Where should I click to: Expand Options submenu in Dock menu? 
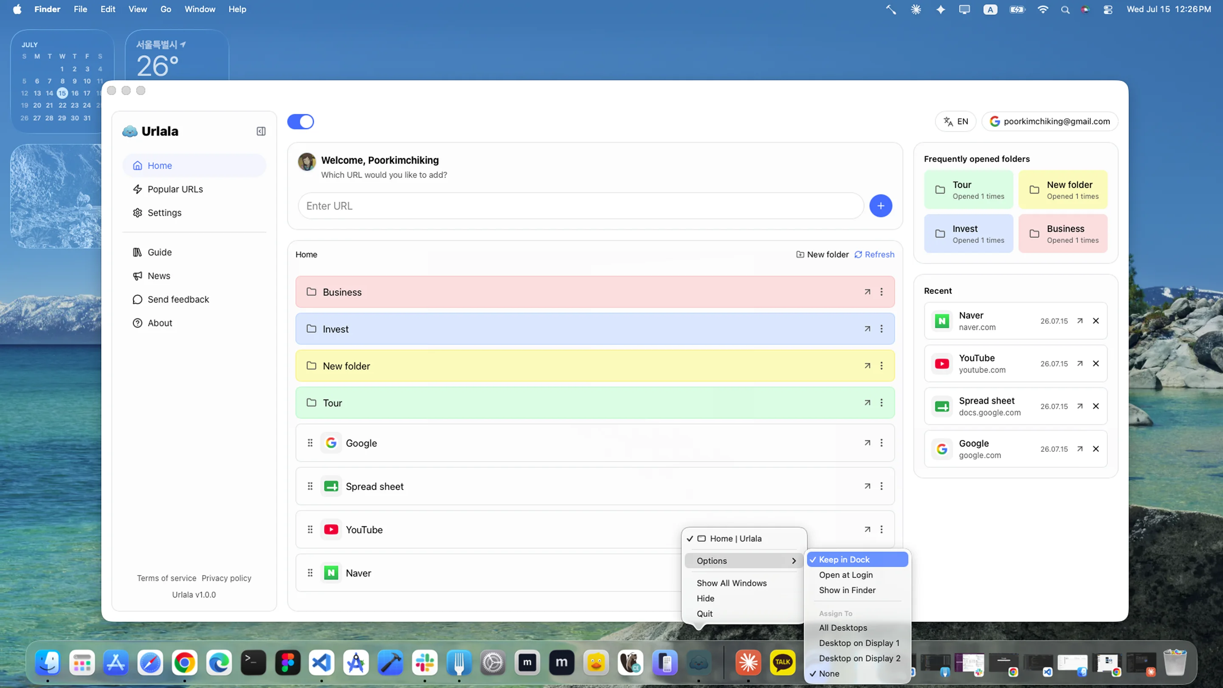[744, 561]
